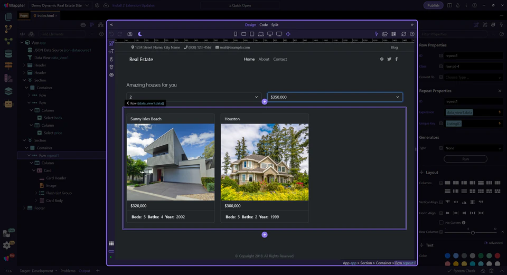Viewport: 507px width, 275px height.
Task: Click the lightning bolt on Expression field
Action: [500, 112]
